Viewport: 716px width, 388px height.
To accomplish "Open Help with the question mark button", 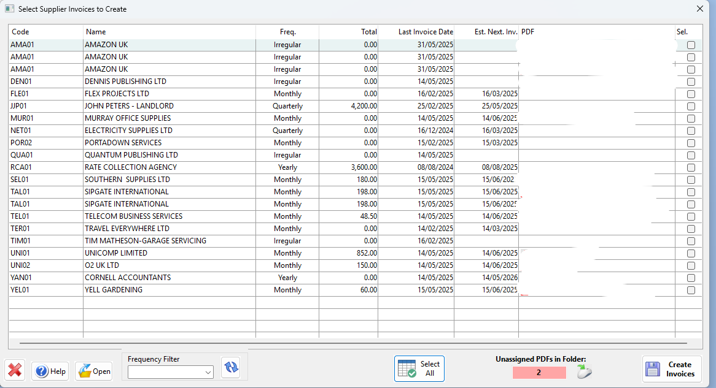I will 50,371.
